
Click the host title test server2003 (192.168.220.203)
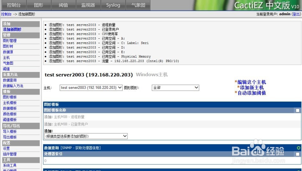[89, 75]
